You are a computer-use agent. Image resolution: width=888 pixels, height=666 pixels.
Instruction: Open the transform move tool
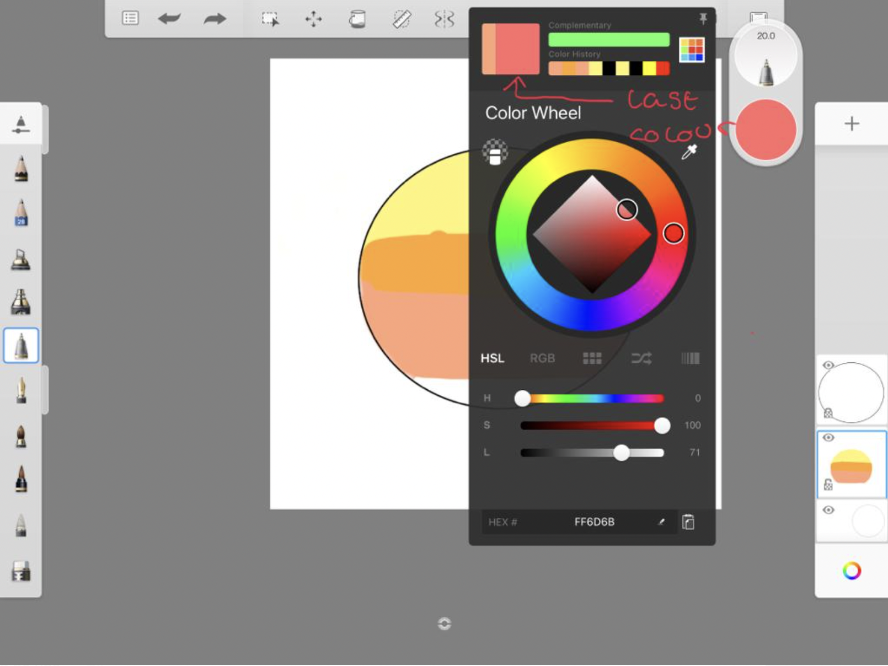313,19
